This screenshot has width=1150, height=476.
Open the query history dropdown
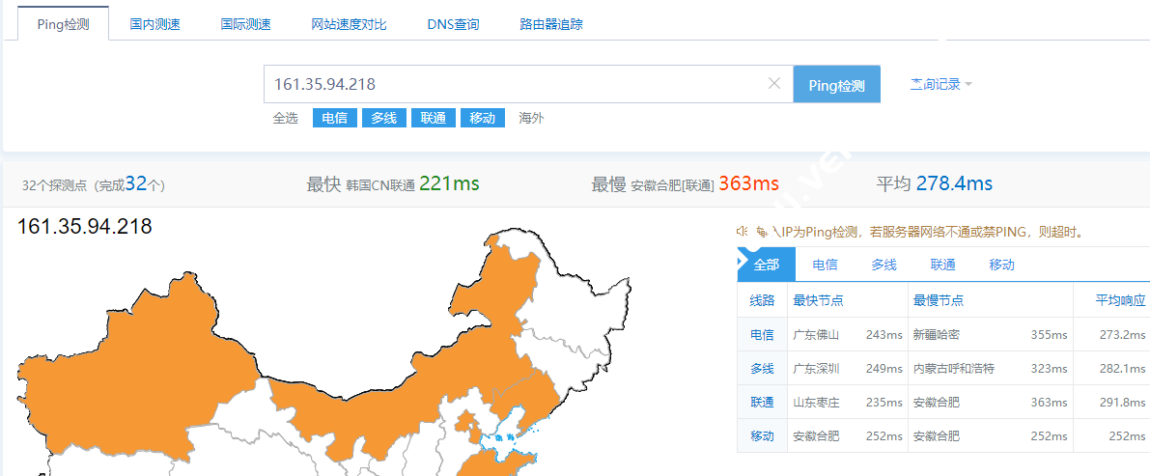pos(941,84)
